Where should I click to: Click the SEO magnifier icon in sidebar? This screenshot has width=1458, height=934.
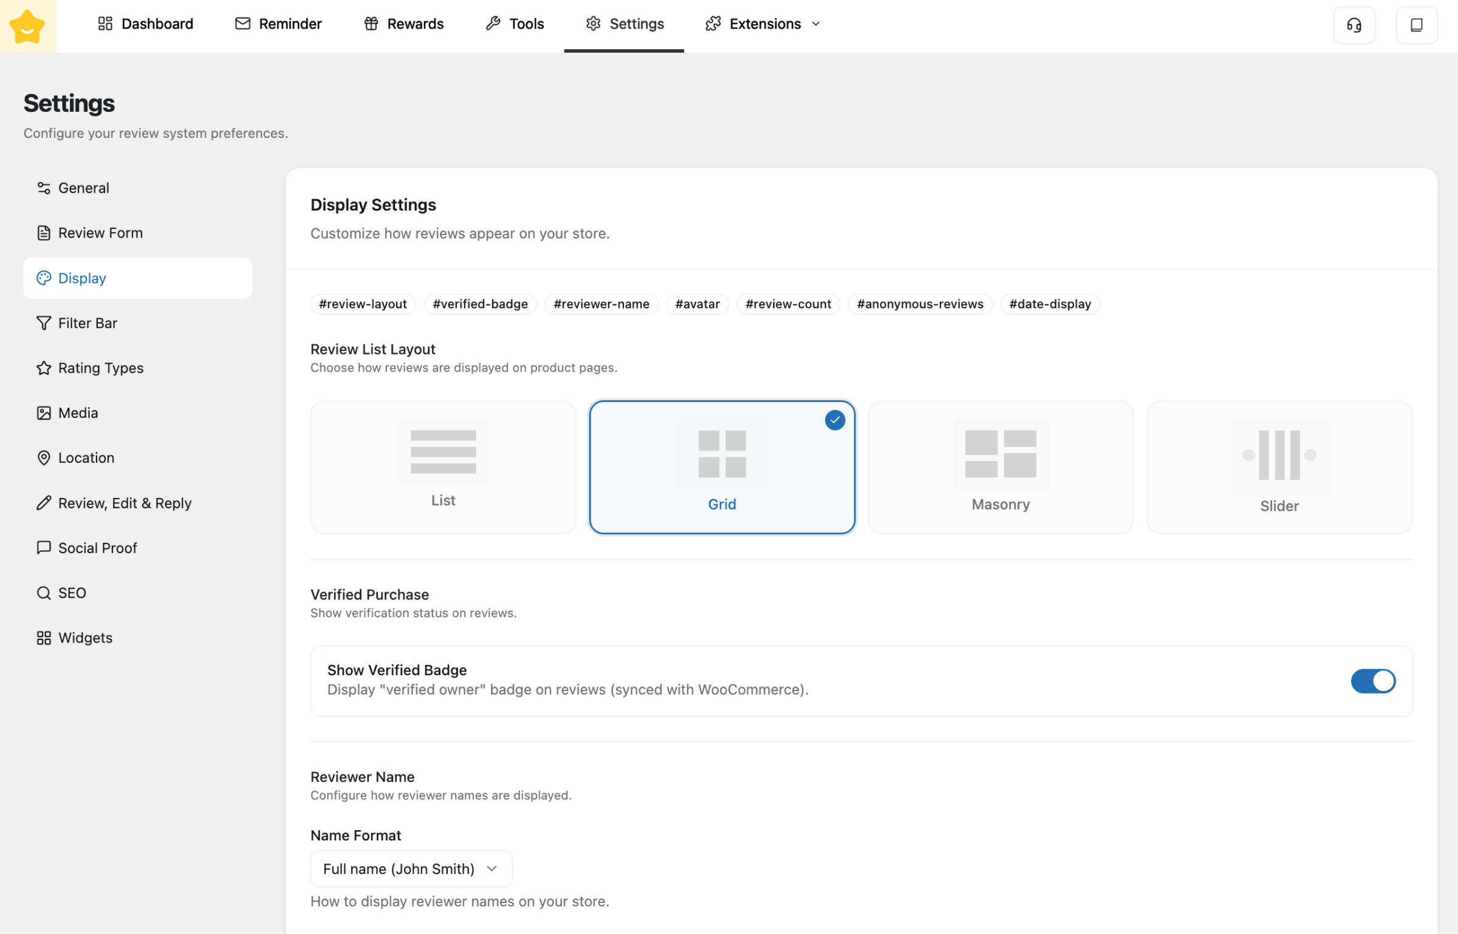(44, 593)
